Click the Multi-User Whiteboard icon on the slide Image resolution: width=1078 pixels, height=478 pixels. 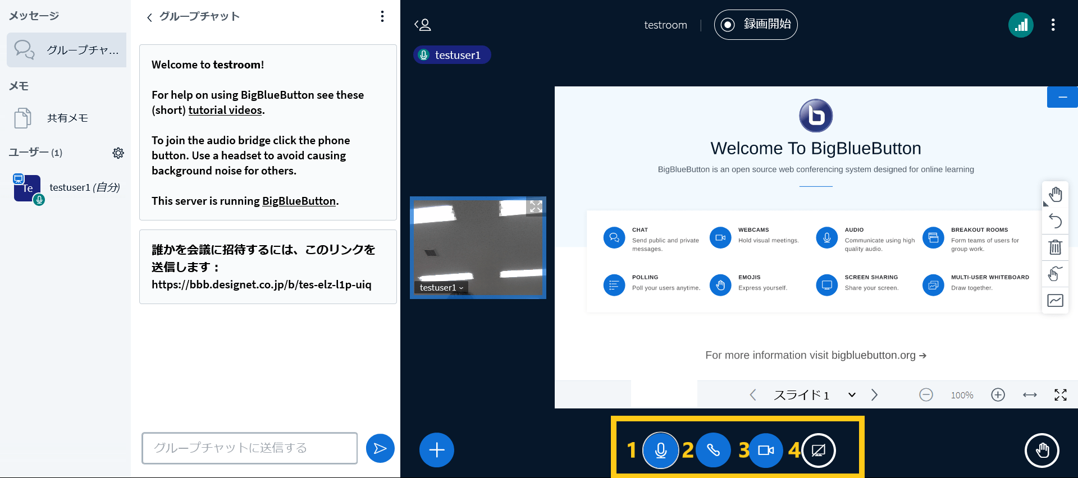tap(933, 285)
